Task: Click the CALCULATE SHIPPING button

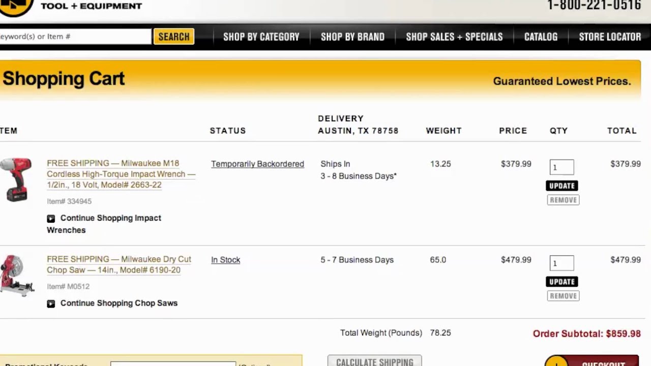Action: click(x=375, y=361)
